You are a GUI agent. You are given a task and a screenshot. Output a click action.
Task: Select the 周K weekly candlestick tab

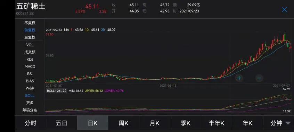[x=124, y=123]
